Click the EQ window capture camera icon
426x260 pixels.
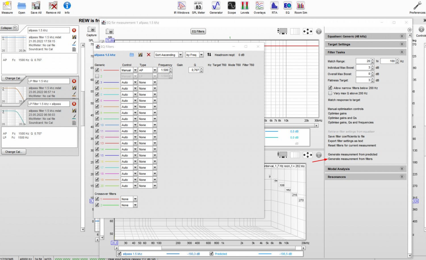[x=110, y=31]
